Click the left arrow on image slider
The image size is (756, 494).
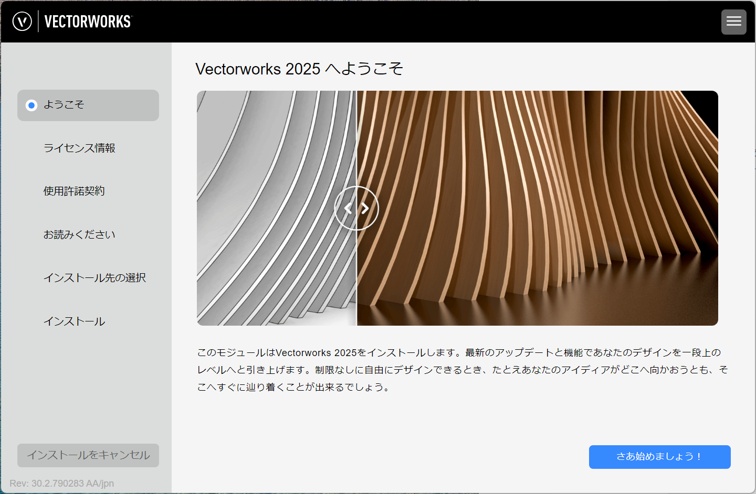(348, 208)
